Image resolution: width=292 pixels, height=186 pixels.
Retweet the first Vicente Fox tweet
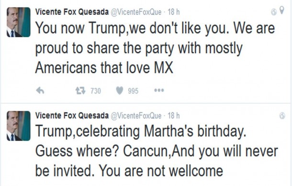click(80, 90)
